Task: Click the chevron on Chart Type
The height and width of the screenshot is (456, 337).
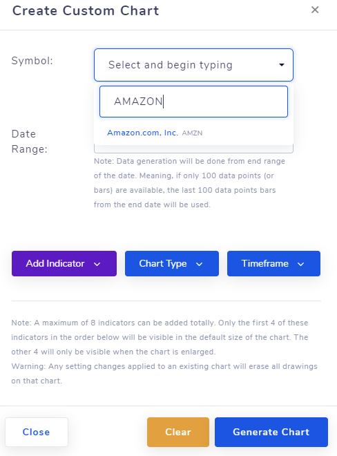Action: (199, 264)
